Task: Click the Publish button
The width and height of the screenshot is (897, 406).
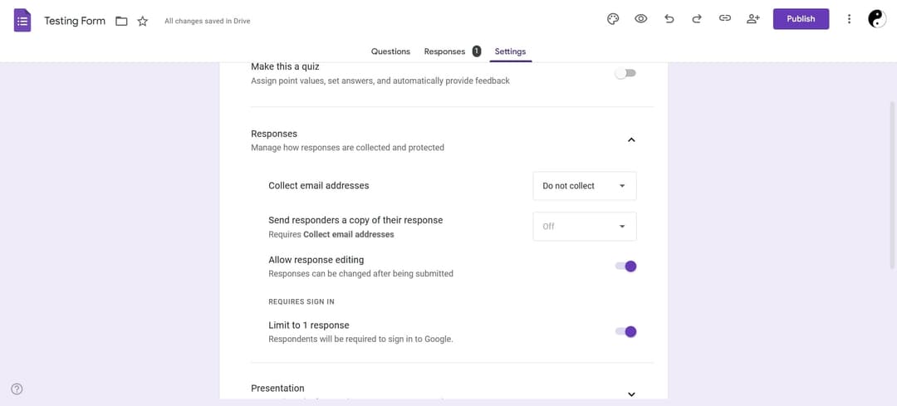Action: coord(801,19)
